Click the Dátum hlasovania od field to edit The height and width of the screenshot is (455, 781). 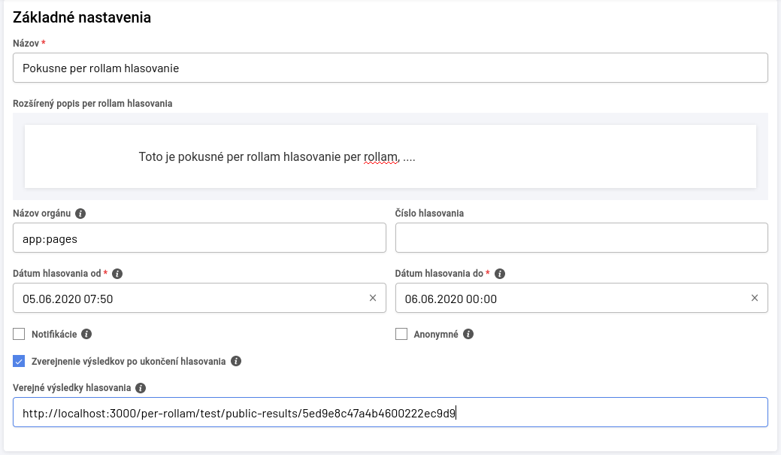click(188, 298)
